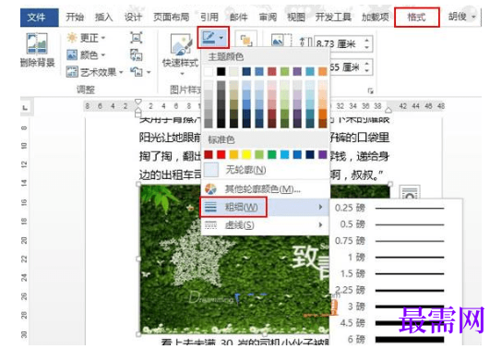Switch to the View (视图) tab
502x349 pixels.
click(296, 17)
